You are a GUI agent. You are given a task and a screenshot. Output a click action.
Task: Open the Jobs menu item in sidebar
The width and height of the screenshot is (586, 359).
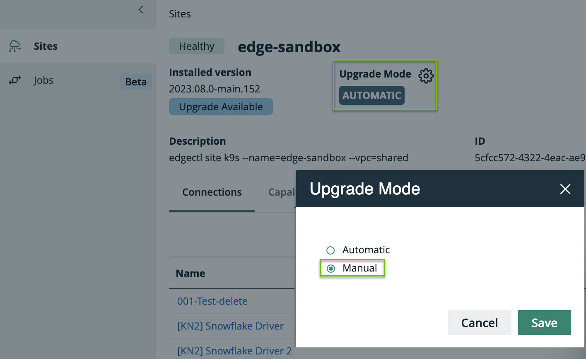point(43,80)
